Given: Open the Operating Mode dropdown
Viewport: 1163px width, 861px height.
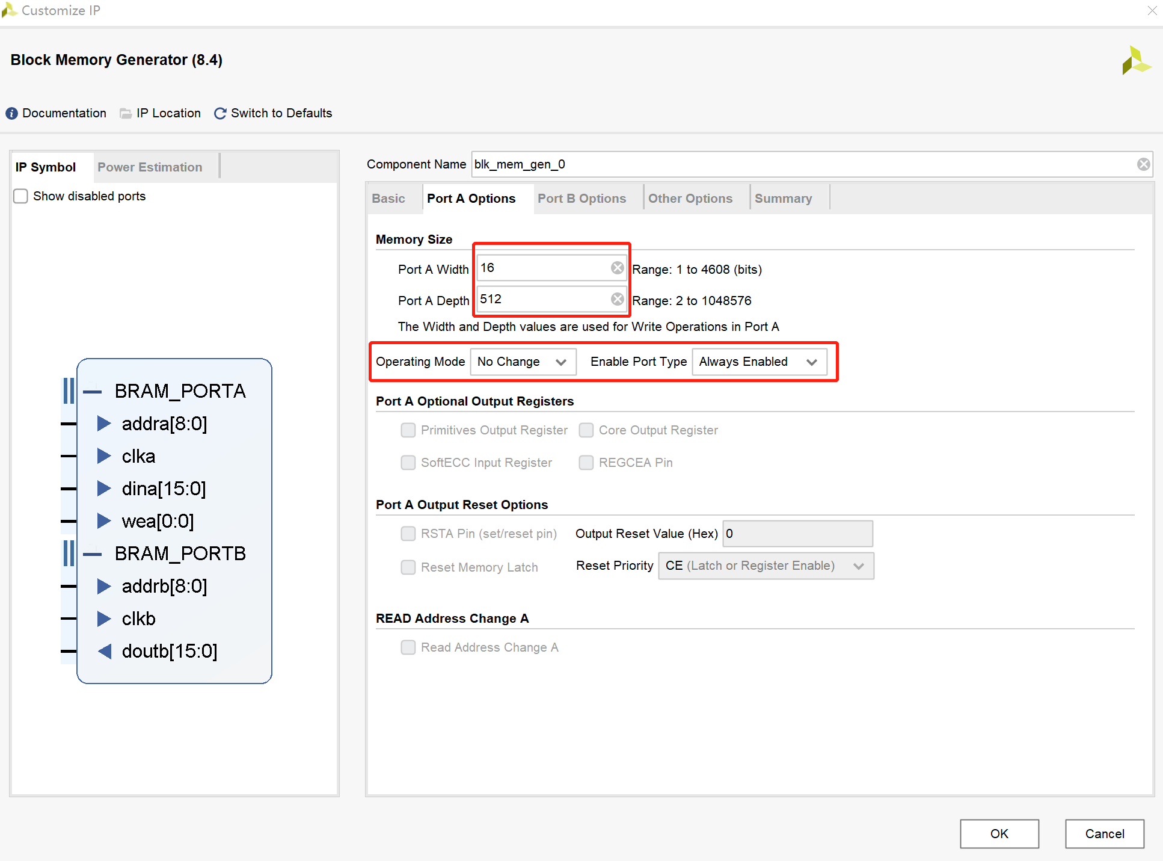Looking at the screenshot, I should 523,362.
